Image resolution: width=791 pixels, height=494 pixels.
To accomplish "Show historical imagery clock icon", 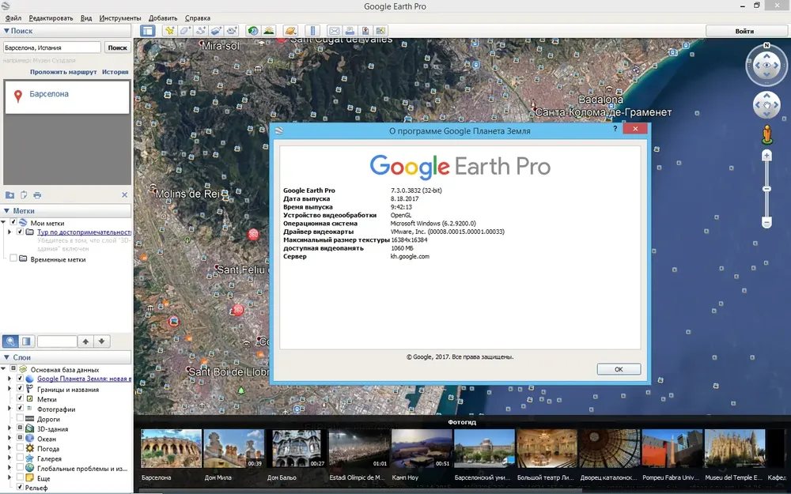I will pyautogui.click(x=253, y=31).
